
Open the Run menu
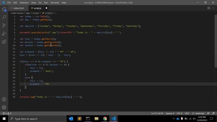(46, 2)
